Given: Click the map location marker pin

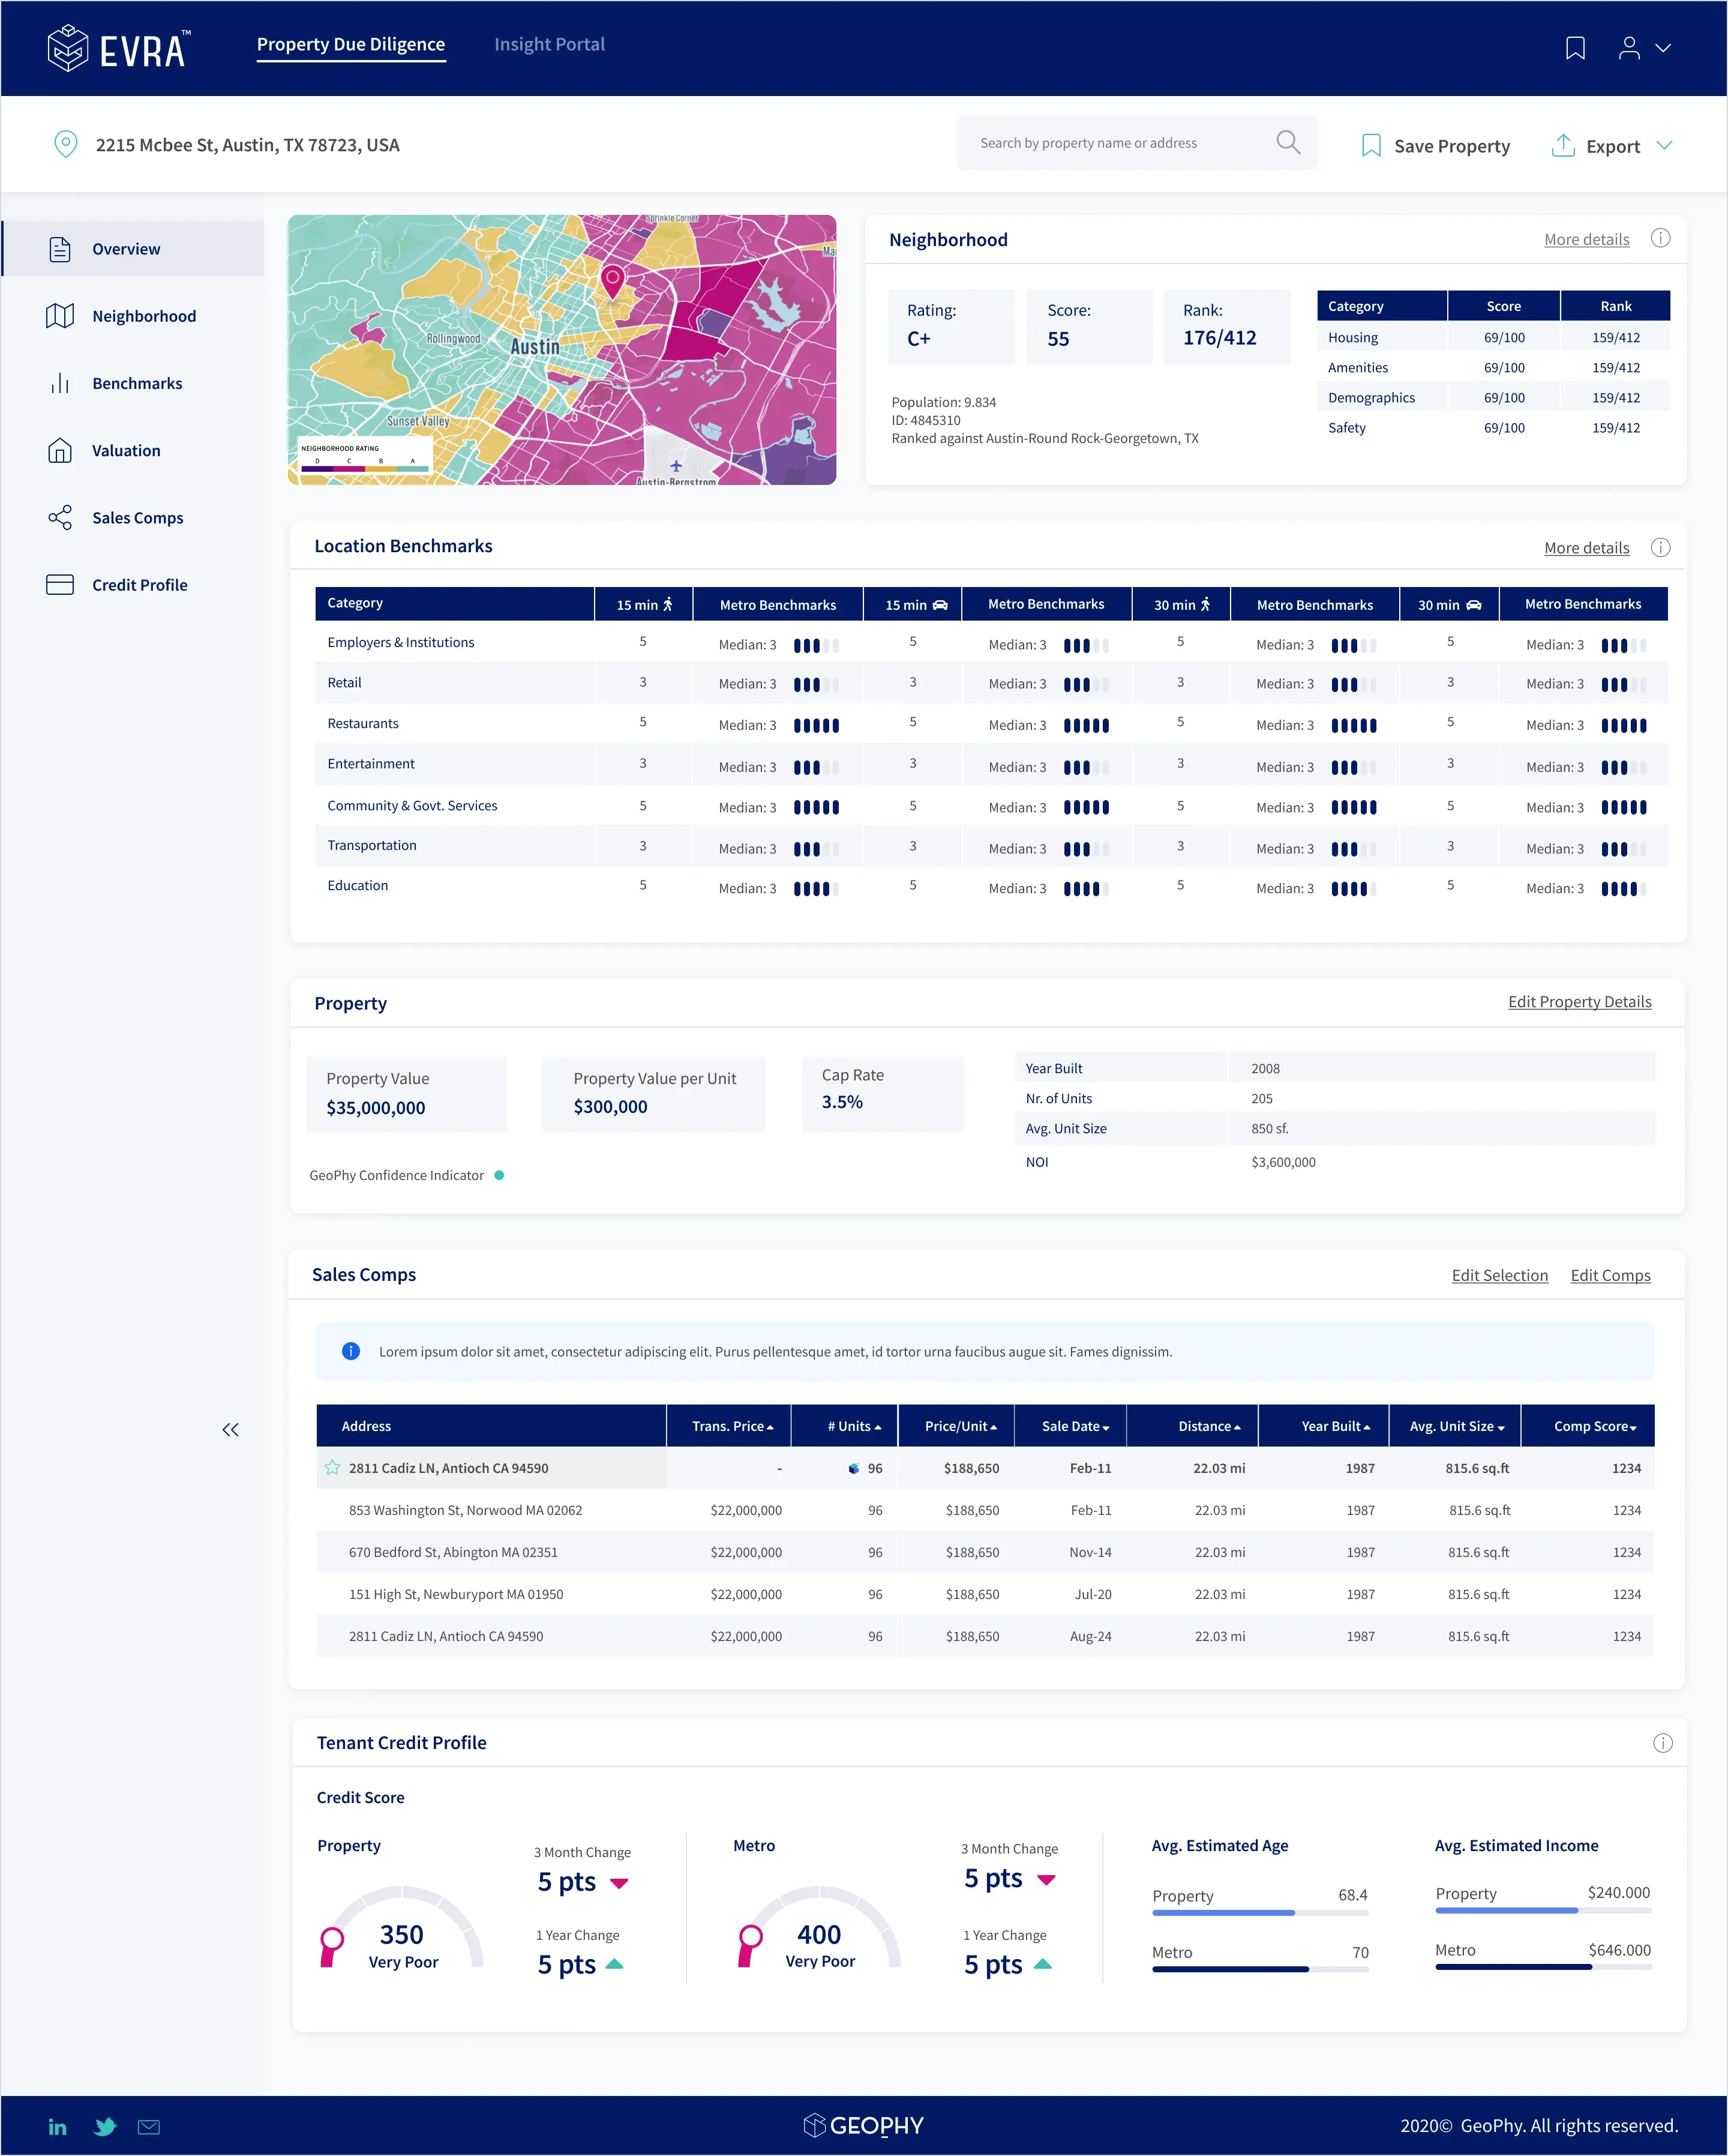Looking at the screenshot, I should point(613,281).
